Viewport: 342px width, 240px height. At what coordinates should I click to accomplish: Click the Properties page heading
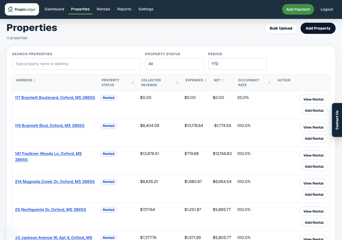tap(32, 28)
